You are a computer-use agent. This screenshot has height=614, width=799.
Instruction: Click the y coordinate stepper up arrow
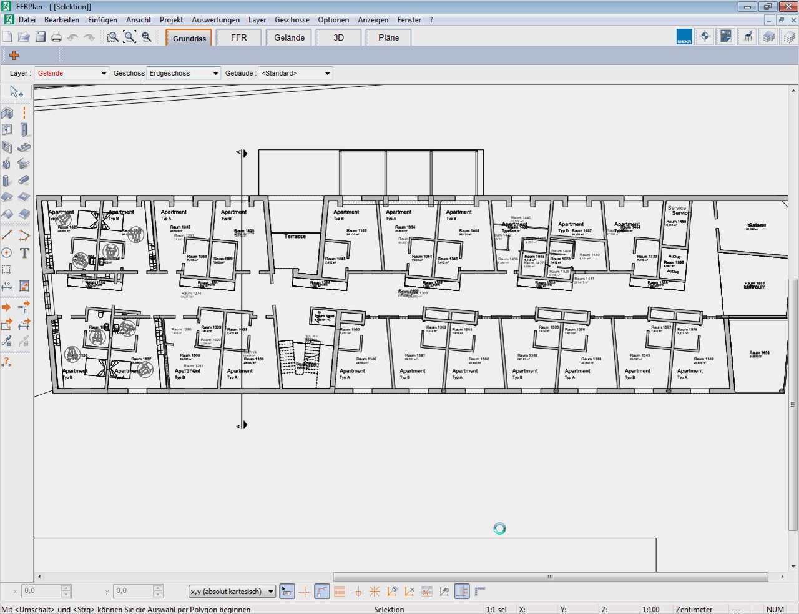tap(159, 588)
